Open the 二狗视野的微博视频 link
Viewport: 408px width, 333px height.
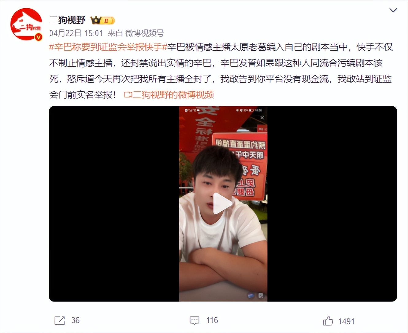point(173,95)
